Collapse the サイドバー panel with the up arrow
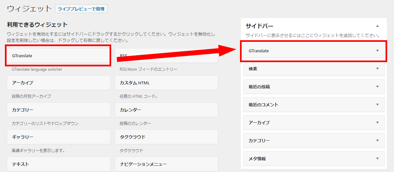Viewport: 394px width, 172px height. 377,26
